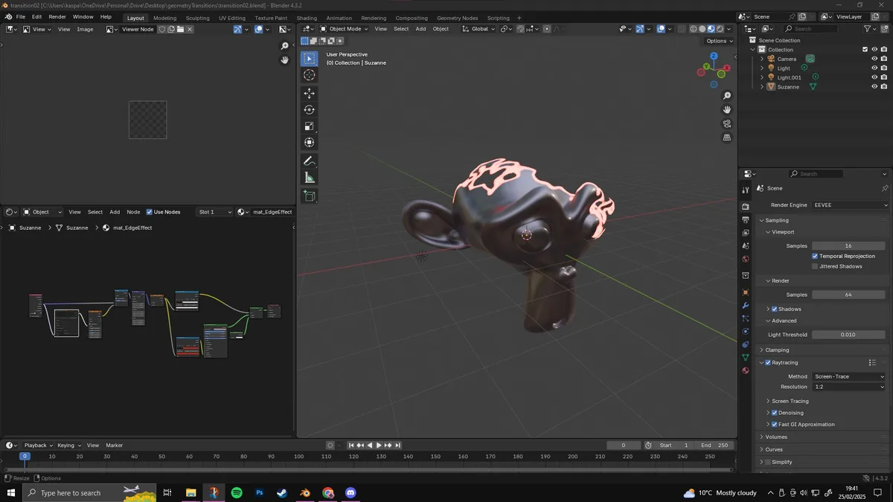Open the Modifiers properties tab
Screen dimensions: 893x502
(746, 306)
